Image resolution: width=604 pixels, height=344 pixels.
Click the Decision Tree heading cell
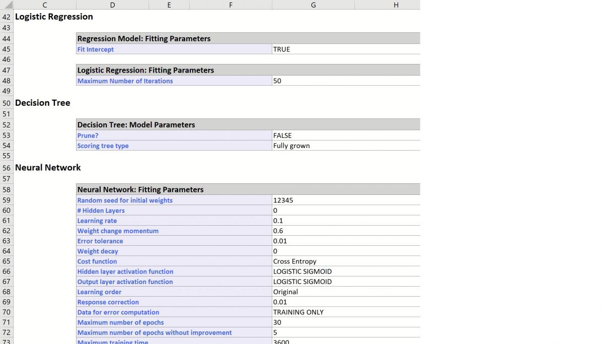click(x=43, y=103)
